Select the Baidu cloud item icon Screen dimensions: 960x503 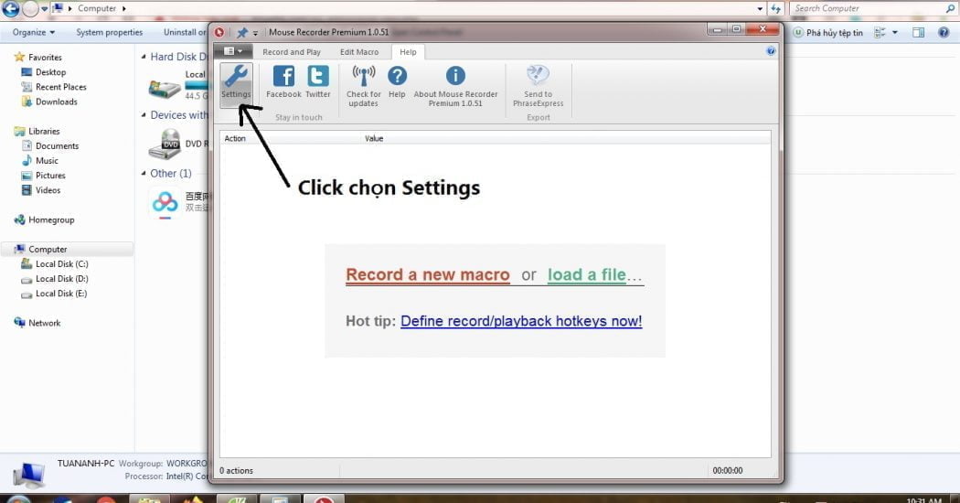(x=165, y=203)
